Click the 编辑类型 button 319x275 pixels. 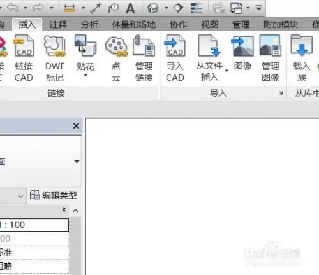(53, 195)
